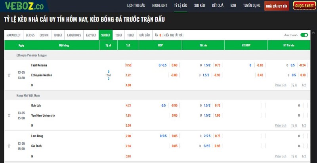
Task: Select the MACAUSLOT bookmaker tab
Action: tap(13, 35)
